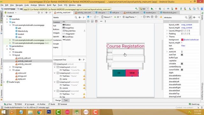This screenshot has height=115, width=204.
Task: Open the Android project view dropdown
Action: 11,13
